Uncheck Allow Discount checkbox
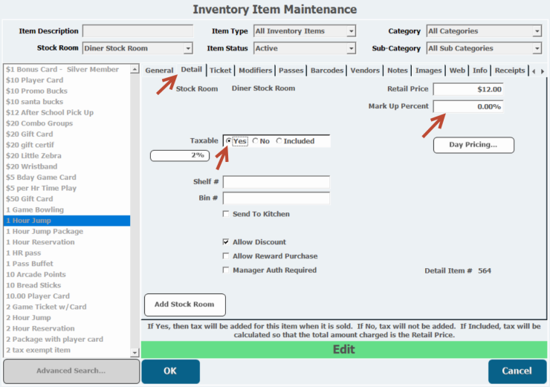 226,242
